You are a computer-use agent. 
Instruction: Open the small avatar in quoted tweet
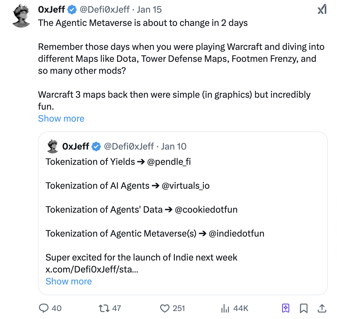pos(53,147)
